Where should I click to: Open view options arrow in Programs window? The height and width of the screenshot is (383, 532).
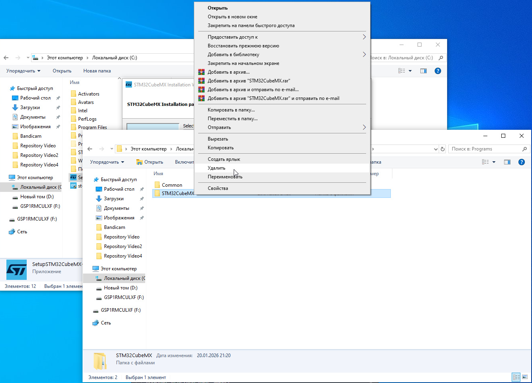point(494,162)
